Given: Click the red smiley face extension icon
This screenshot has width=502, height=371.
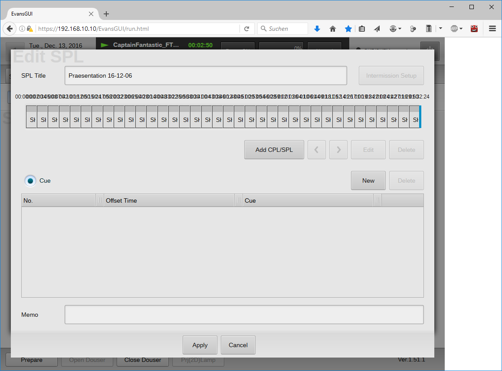Looking at the screenshot, I should pos(474,29).
